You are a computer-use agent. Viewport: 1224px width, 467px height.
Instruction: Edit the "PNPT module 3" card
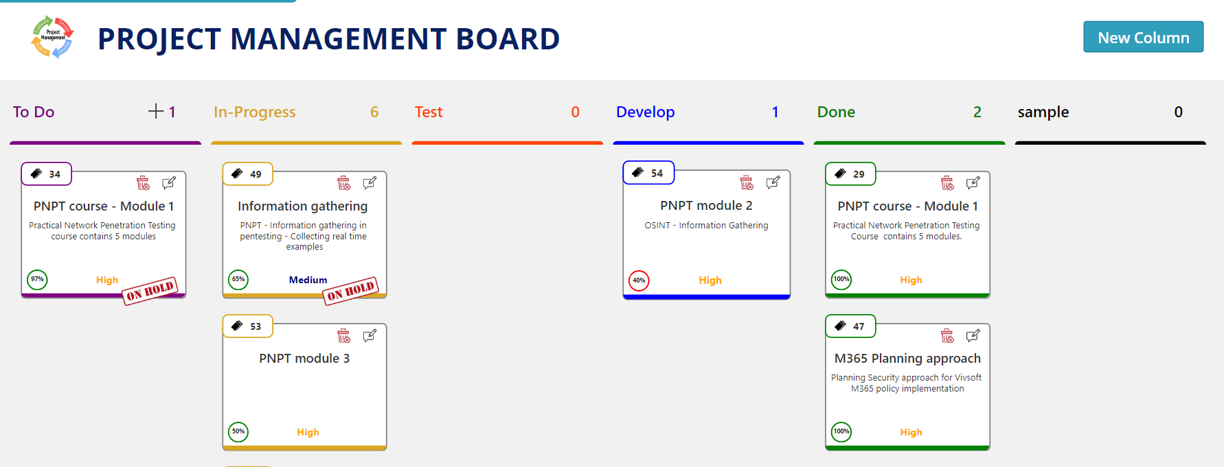[370, 335]
